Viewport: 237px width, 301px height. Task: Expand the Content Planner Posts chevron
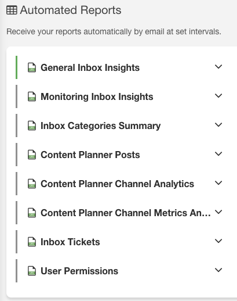218,154
